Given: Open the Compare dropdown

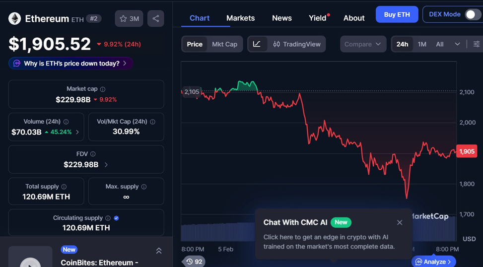Looking at the screenshot, I should (363, 44).
